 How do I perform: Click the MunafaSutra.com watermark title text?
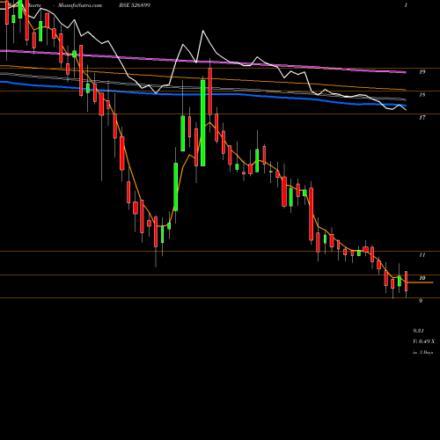80,5
